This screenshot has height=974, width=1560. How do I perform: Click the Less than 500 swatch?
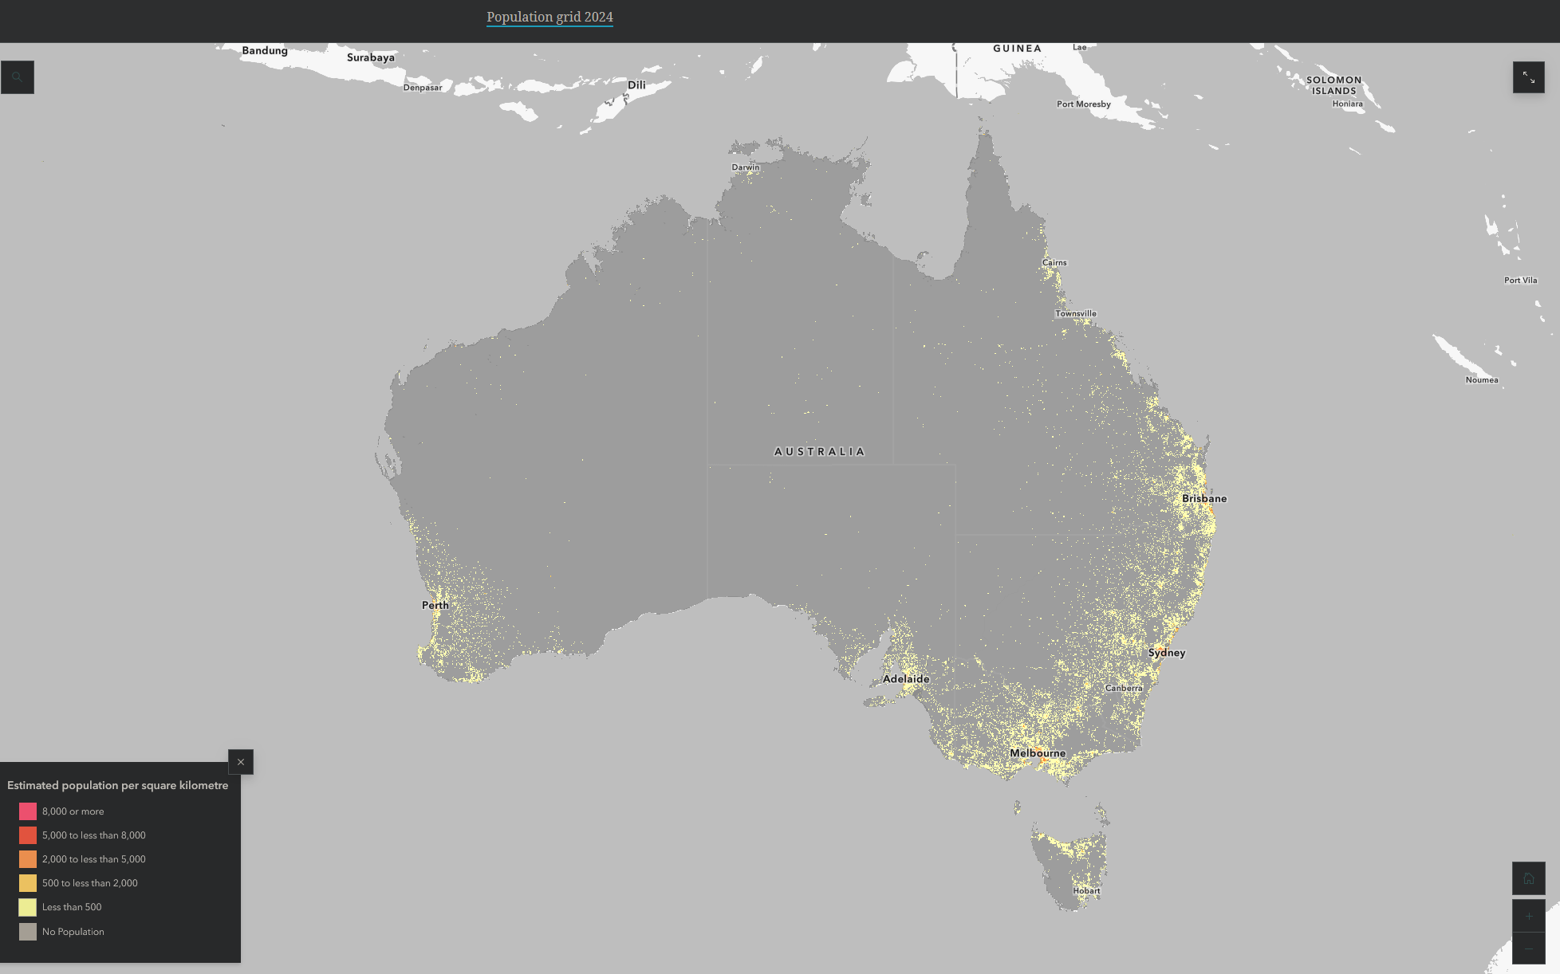(28, 907)
